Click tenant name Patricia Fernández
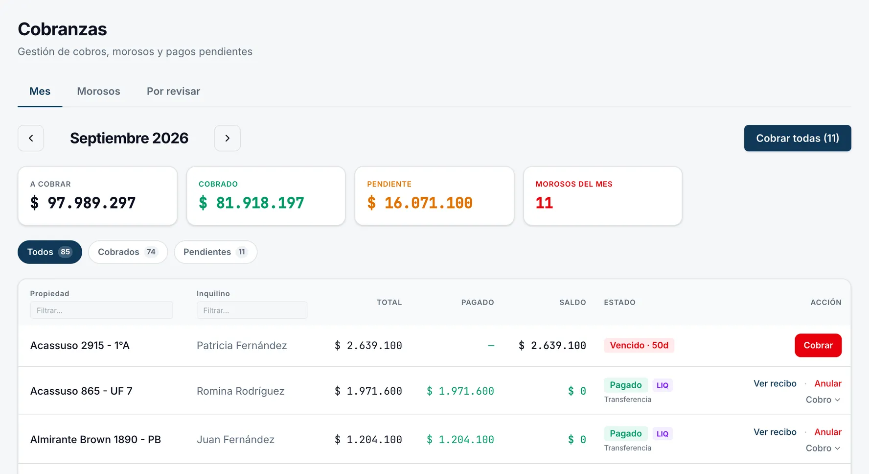Image resolution: width=869 pixels, height=474 pixels. coord(242,346)
